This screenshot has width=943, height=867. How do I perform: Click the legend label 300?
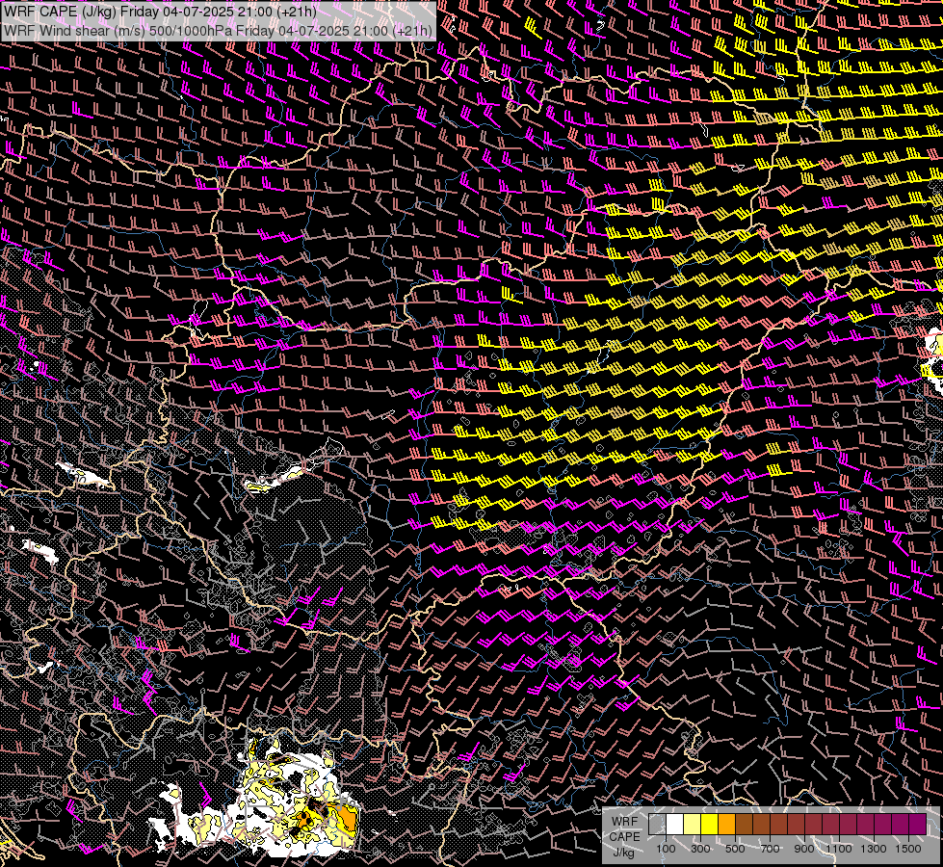(x=700, y=849)
